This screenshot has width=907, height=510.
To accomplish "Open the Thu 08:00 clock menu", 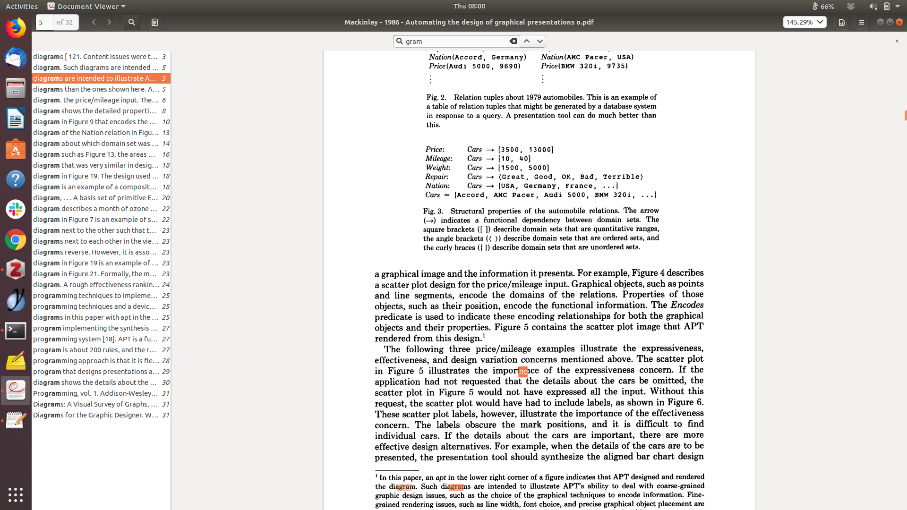I will click(469, 6).
